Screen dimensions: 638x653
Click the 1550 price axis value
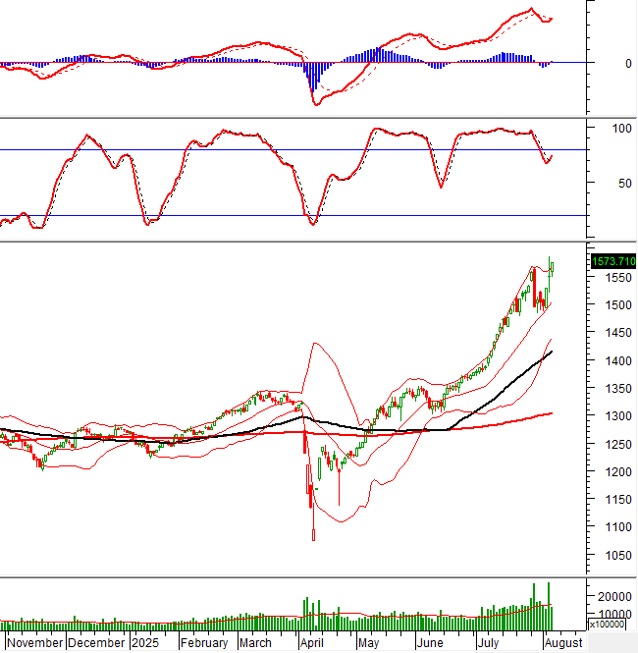click(x=618, y=277)
